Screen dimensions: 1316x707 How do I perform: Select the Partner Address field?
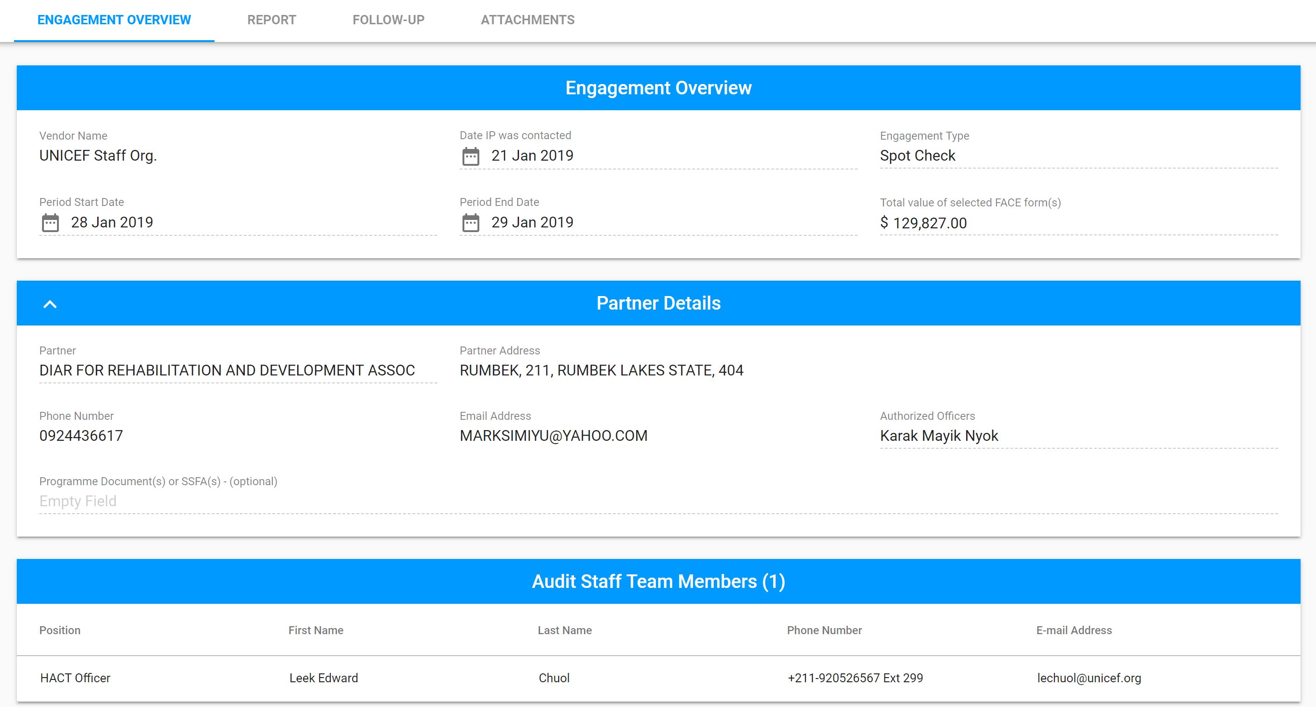601,370
